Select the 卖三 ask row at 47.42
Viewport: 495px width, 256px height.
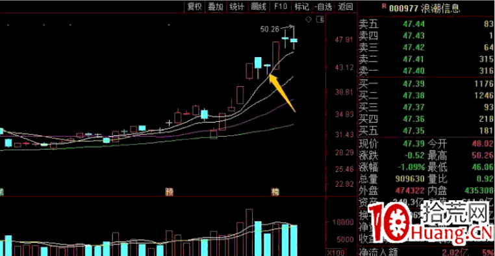click(426, 47)
